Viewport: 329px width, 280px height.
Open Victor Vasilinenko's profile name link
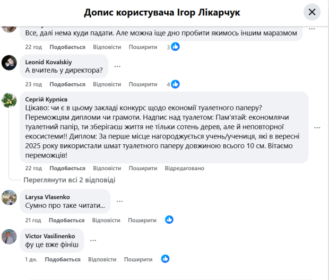[50, 235]
